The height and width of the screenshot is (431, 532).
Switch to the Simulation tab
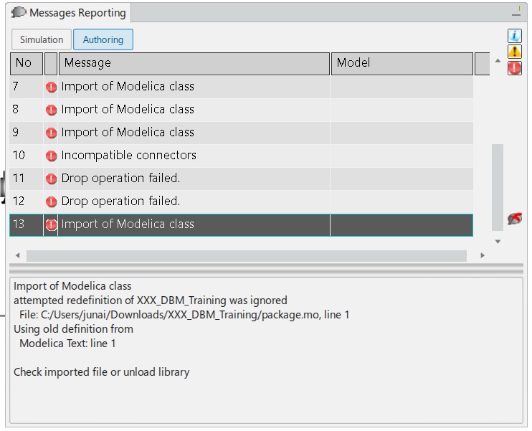[x=42, y=39]
